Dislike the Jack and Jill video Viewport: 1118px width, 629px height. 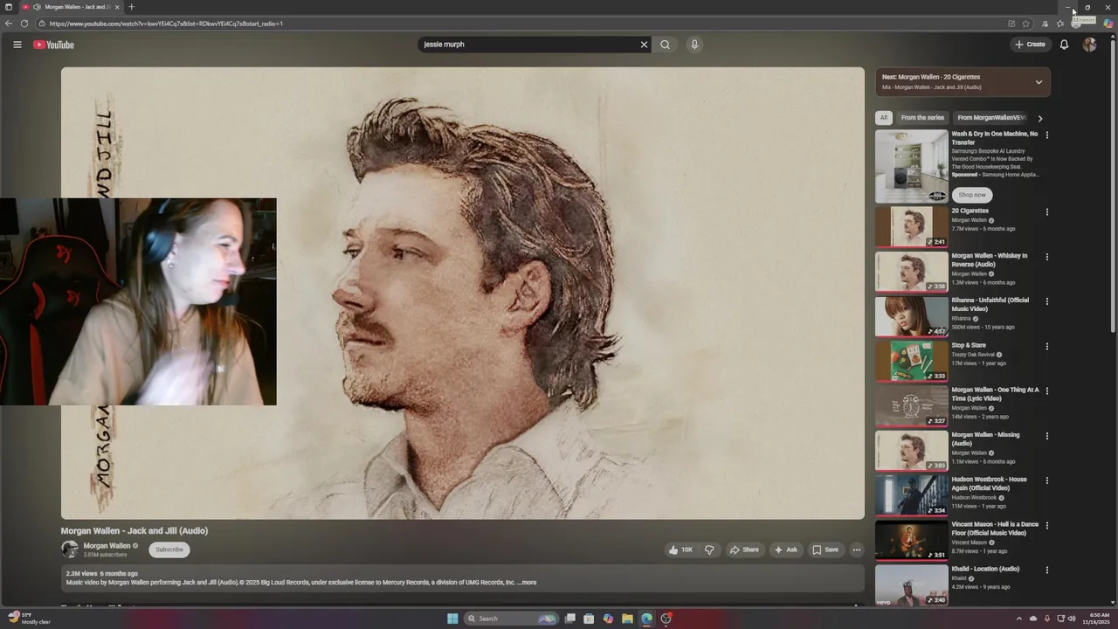coord(709,550)
